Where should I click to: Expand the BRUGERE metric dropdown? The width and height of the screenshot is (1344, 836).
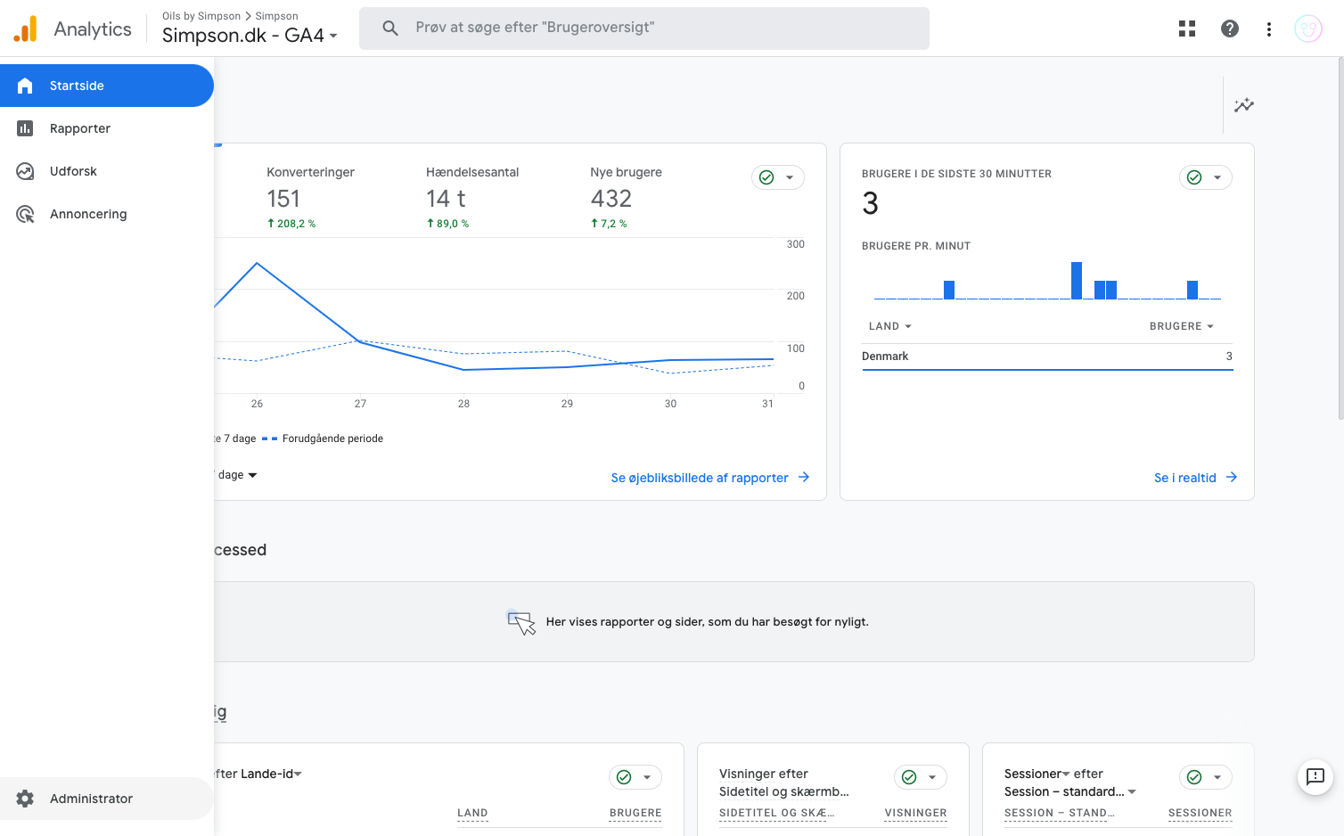coord(1182,326)
